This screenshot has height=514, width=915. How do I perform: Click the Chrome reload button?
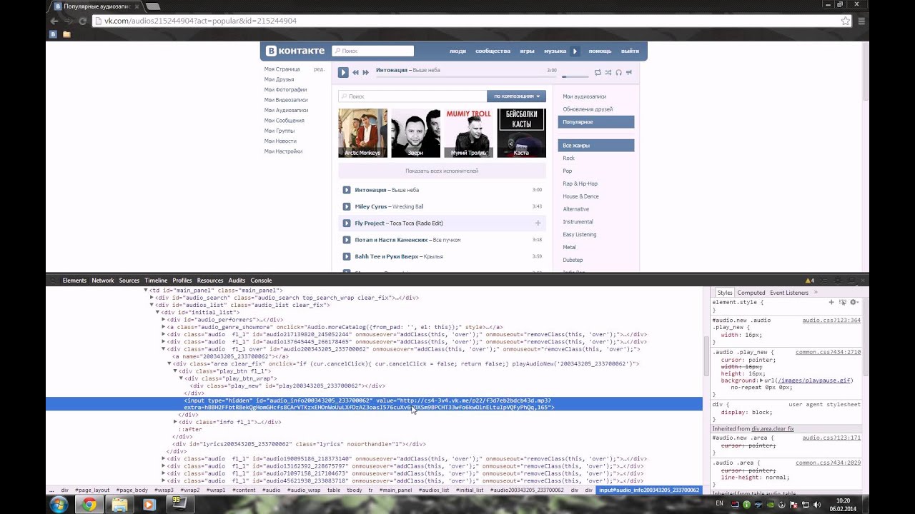click(x=82, y=21)
